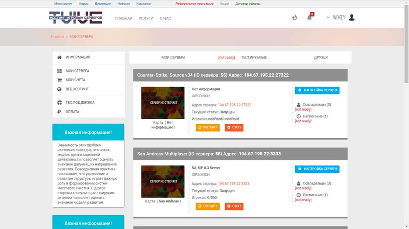409x229 pixels.
Task: Select МОИ СЕРВЕРА sidebar entry
Action: [77, 71]
